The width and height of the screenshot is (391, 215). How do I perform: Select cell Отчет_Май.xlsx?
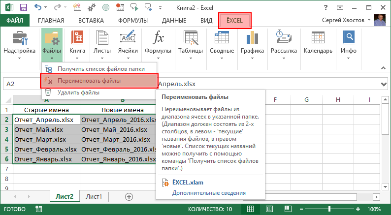[x=47, y=129]
